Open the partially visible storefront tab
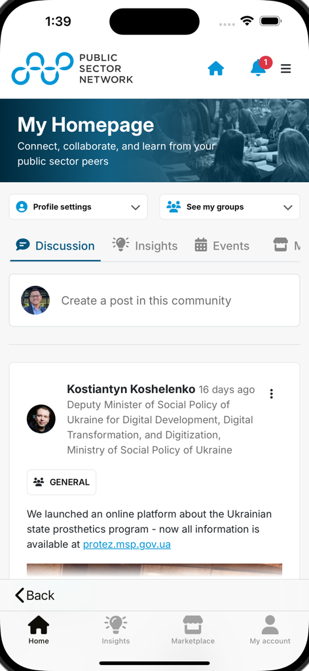The image size is (309, 671). tap(286, 246)
